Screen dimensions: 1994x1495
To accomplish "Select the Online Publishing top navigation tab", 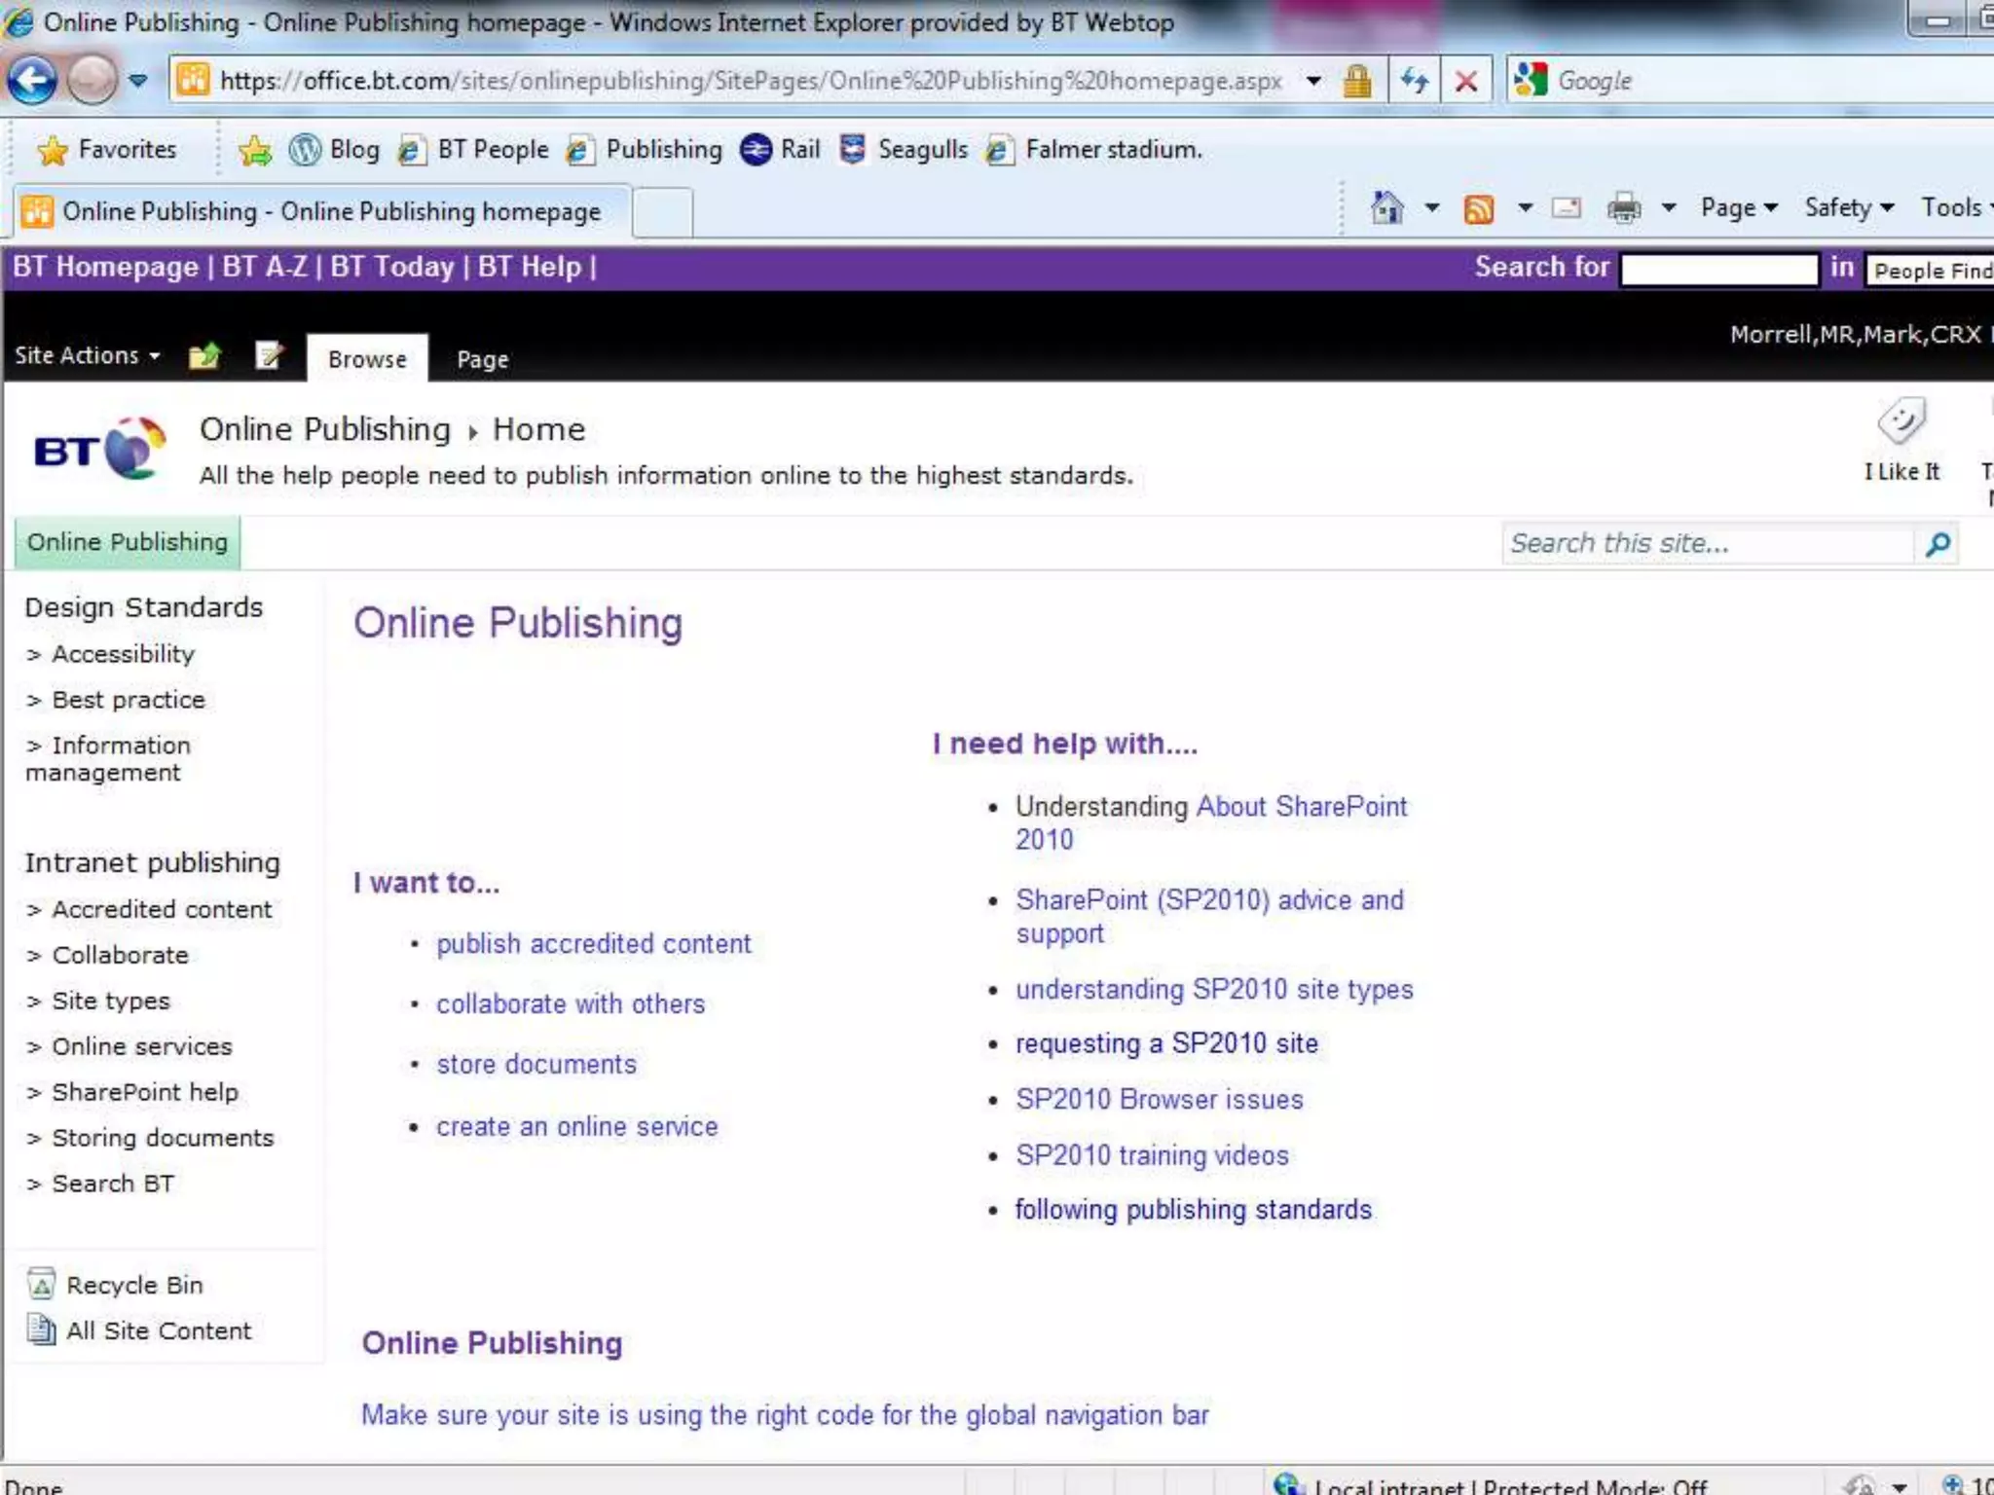I will (127, 542).
